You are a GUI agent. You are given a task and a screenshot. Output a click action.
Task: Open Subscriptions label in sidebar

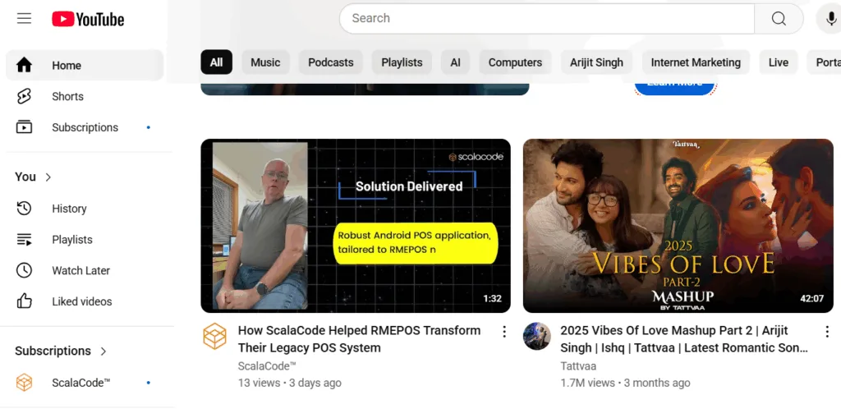(x=85, y=127)
